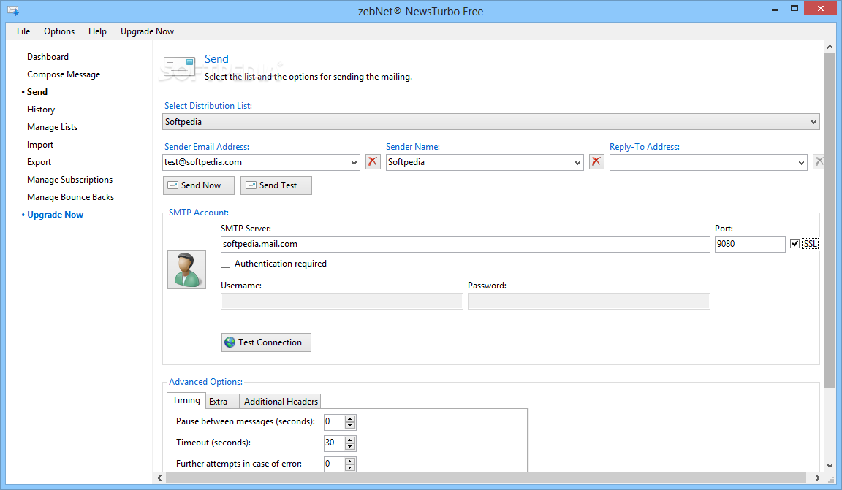Click the Send Now button

coord(199,185)
